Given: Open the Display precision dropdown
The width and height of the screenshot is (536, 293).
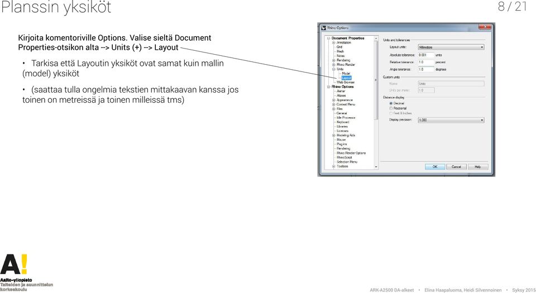Looking at the screenshot, I should tap(451, 120).
